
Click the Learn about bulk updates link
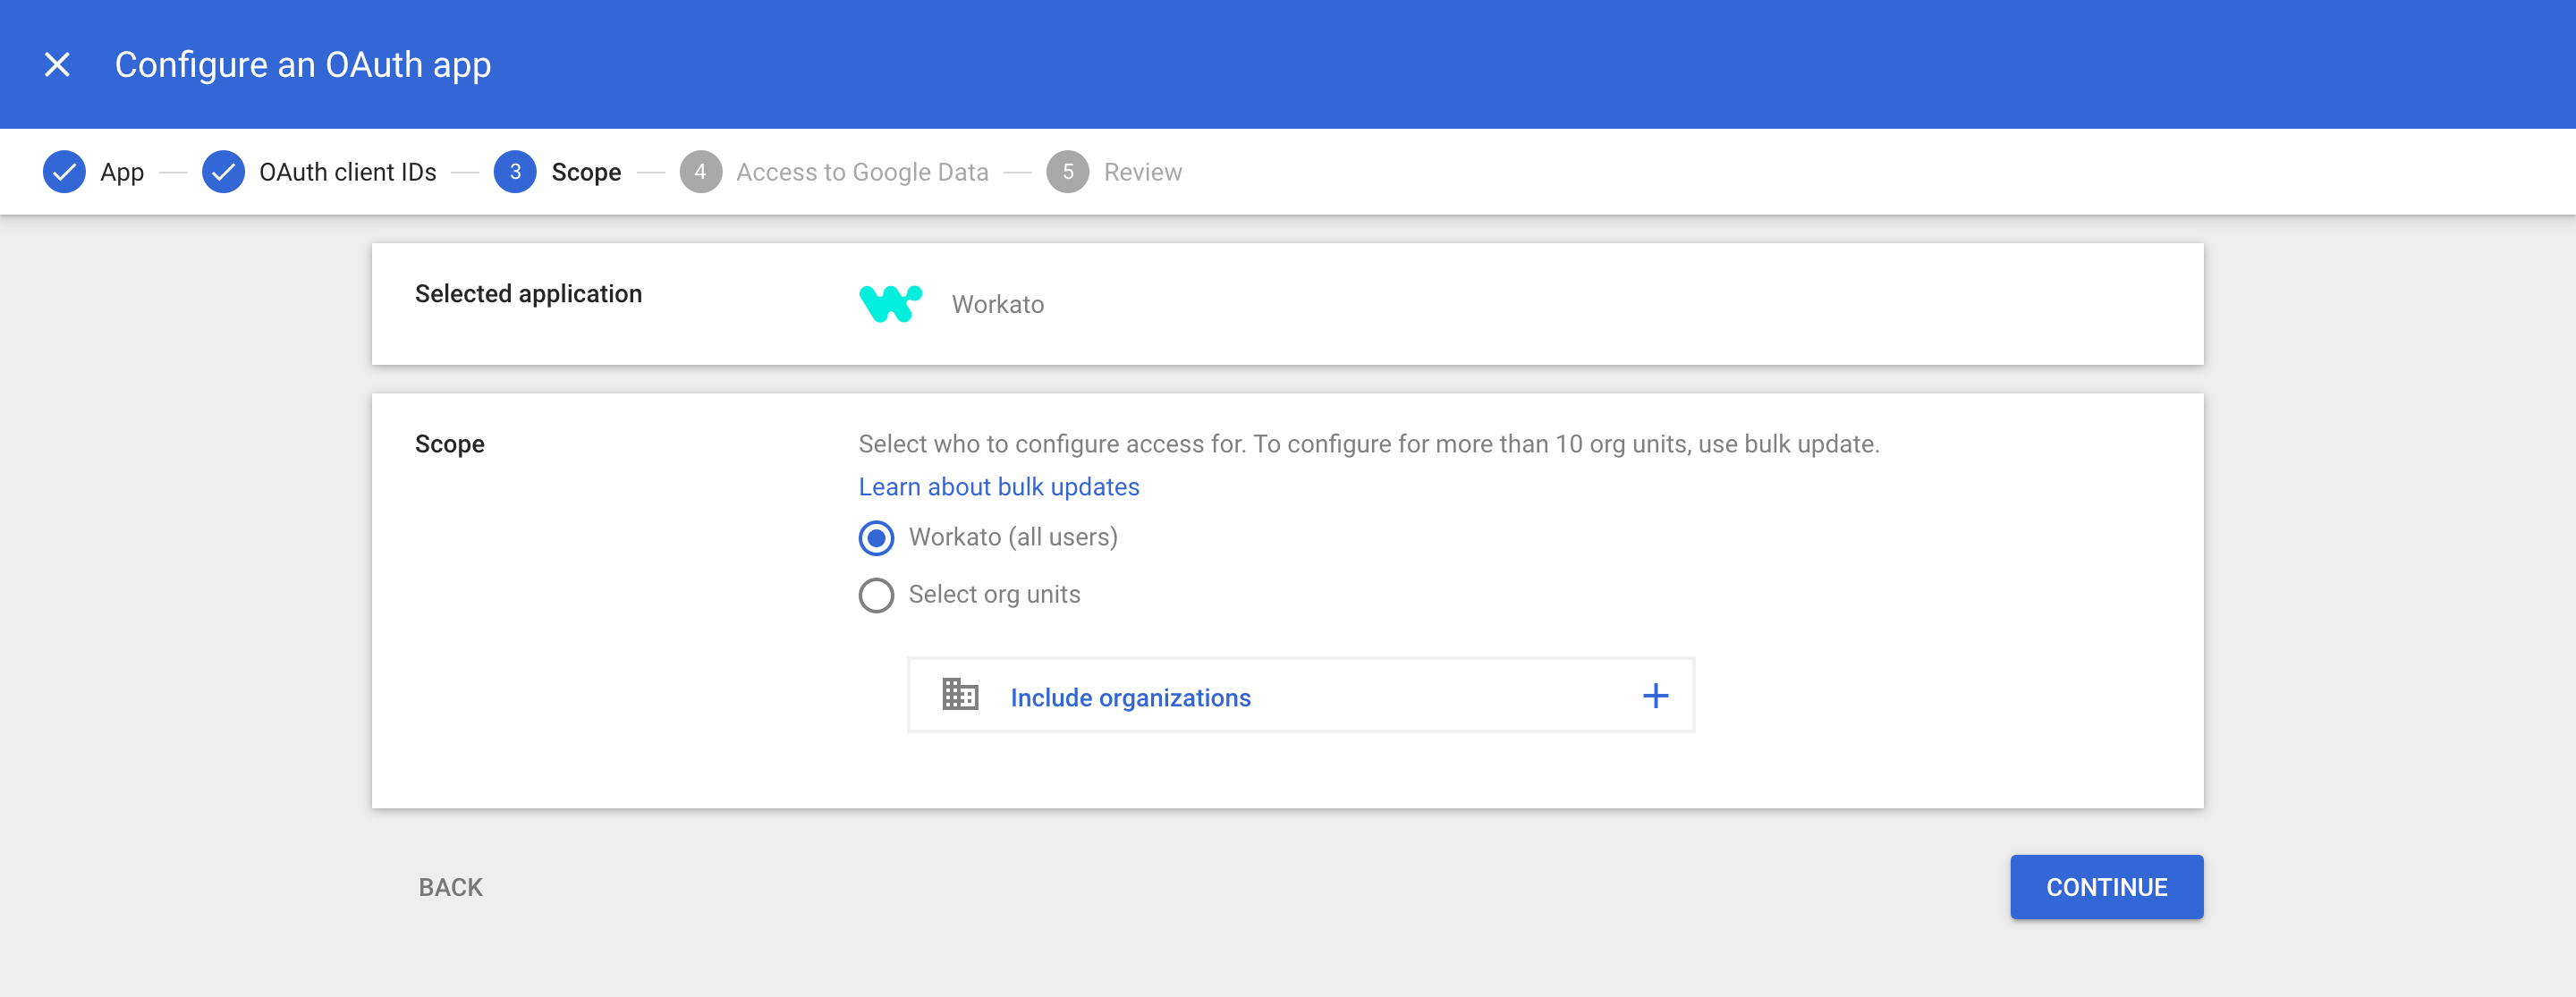point(1001,486)
